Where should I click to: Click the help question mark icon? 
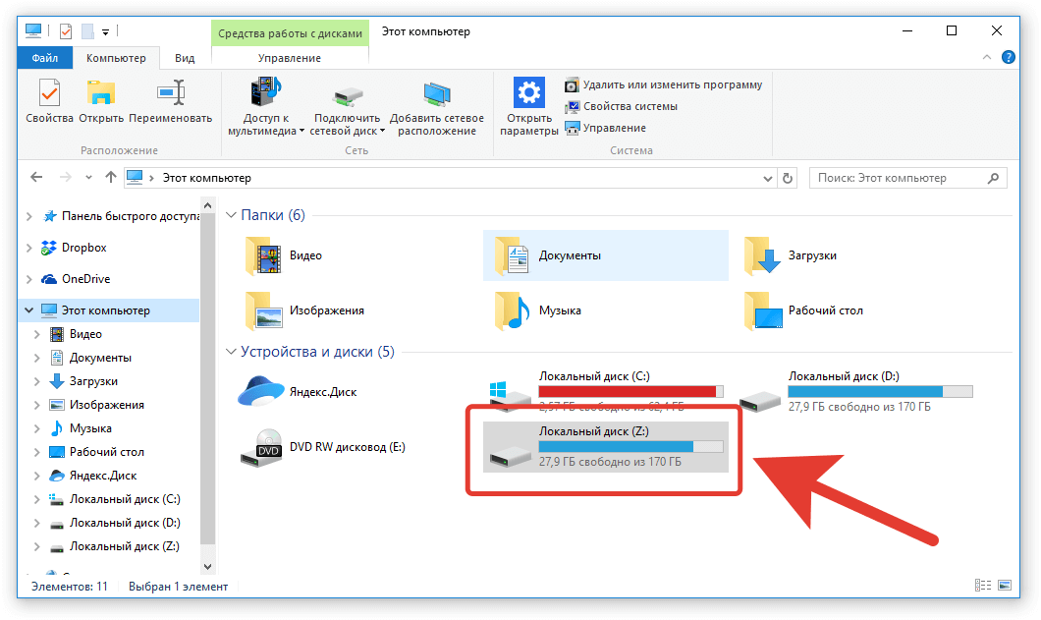1008,58
